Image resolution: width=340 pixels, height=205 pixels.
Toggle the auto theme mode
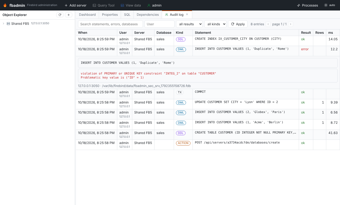(x=329, y=5)
